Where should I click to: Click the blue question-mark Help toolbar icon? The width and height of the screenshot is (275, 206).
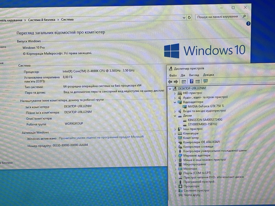click(x=191, y=81)
